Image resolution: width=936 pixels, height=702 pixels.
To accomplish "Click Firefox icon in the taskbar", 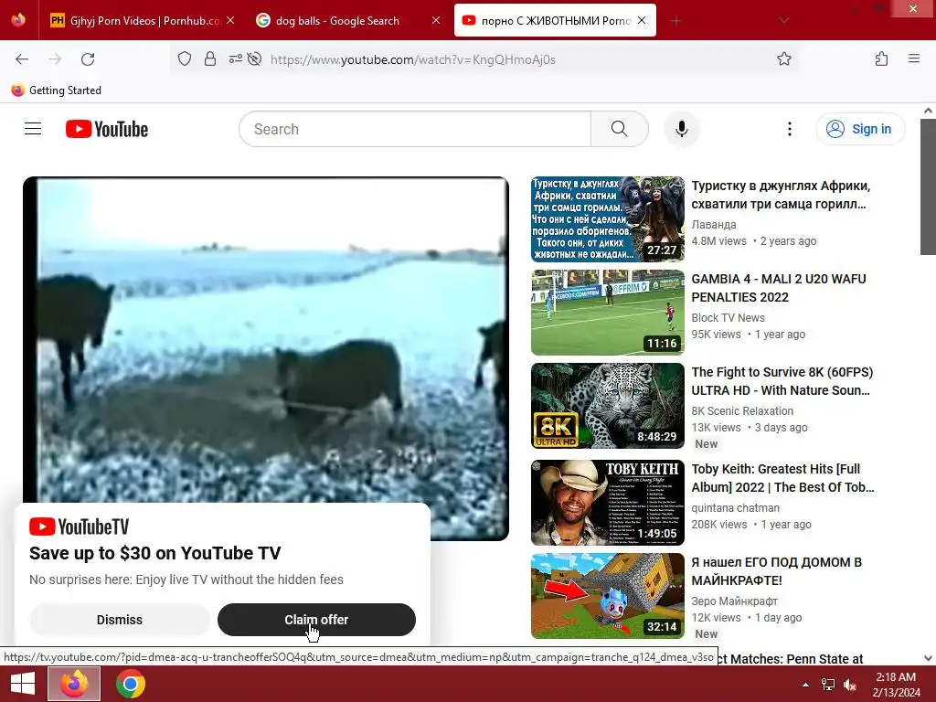I will coord(73,684).
